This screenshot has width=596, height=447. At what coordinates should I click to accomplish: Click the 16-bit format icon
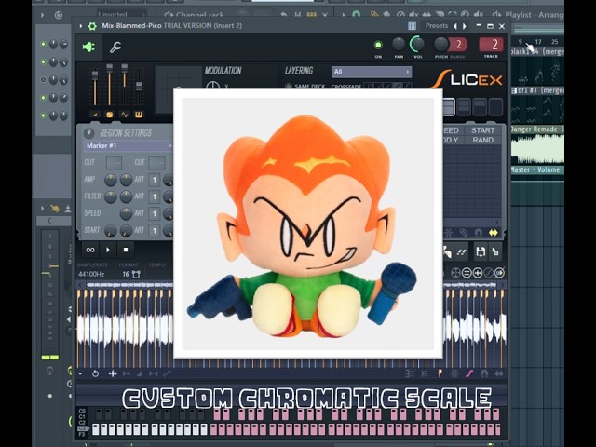tap(136, 274)
